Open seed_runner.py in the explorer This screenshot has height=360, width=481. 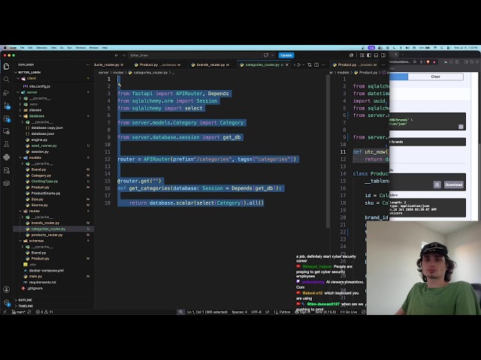click(x=44, y=145)
